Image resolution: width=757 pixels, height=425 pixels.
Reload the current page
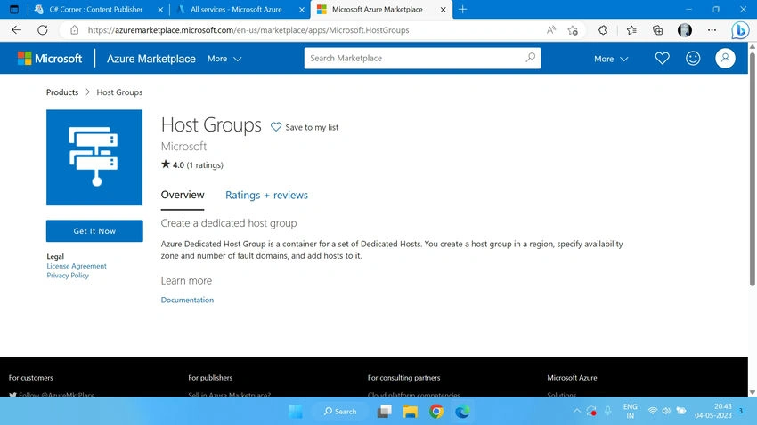pos(43,30)
